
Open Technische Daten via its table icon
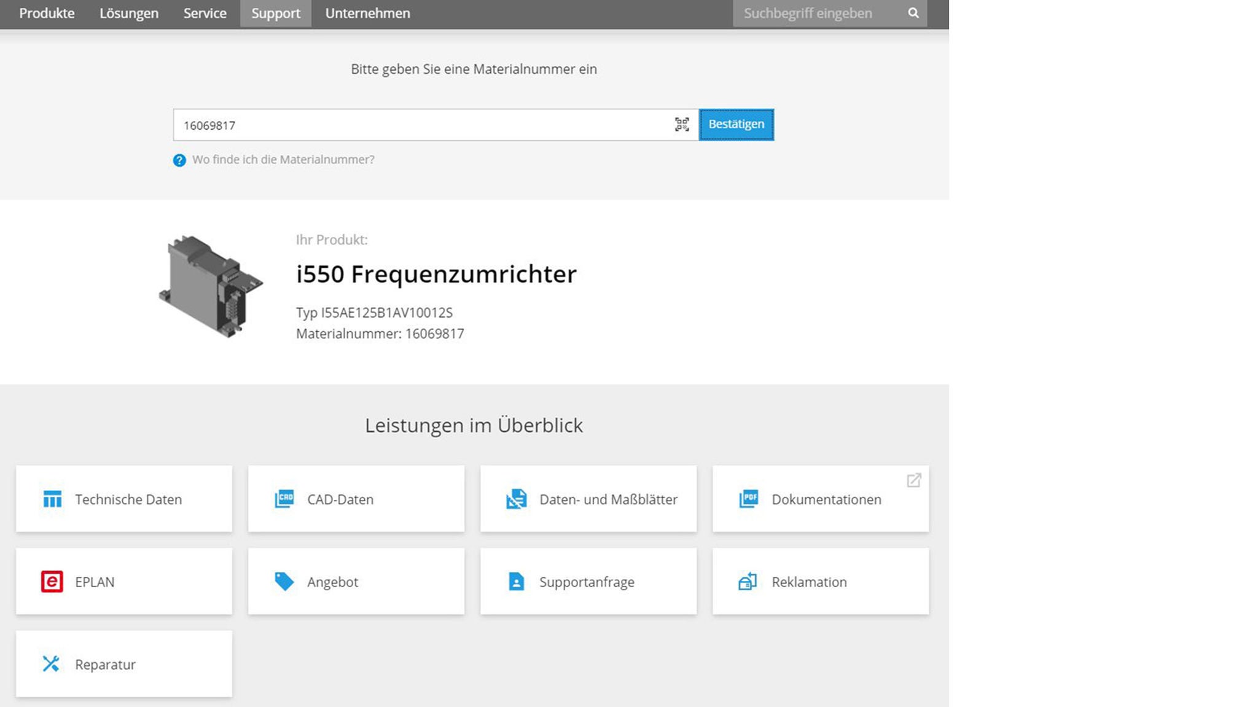(52, 499)
